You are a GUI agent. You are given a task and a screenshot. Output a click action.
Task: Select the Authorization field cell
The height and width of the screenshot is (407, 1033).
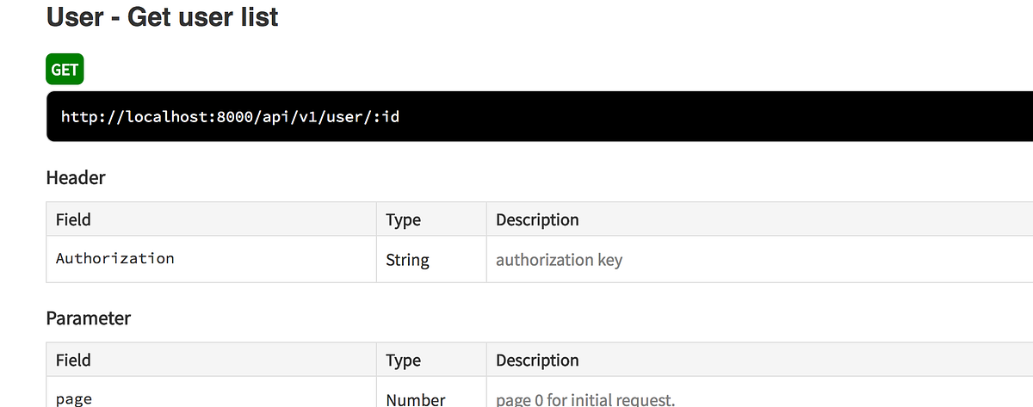[x=115, y=258]
